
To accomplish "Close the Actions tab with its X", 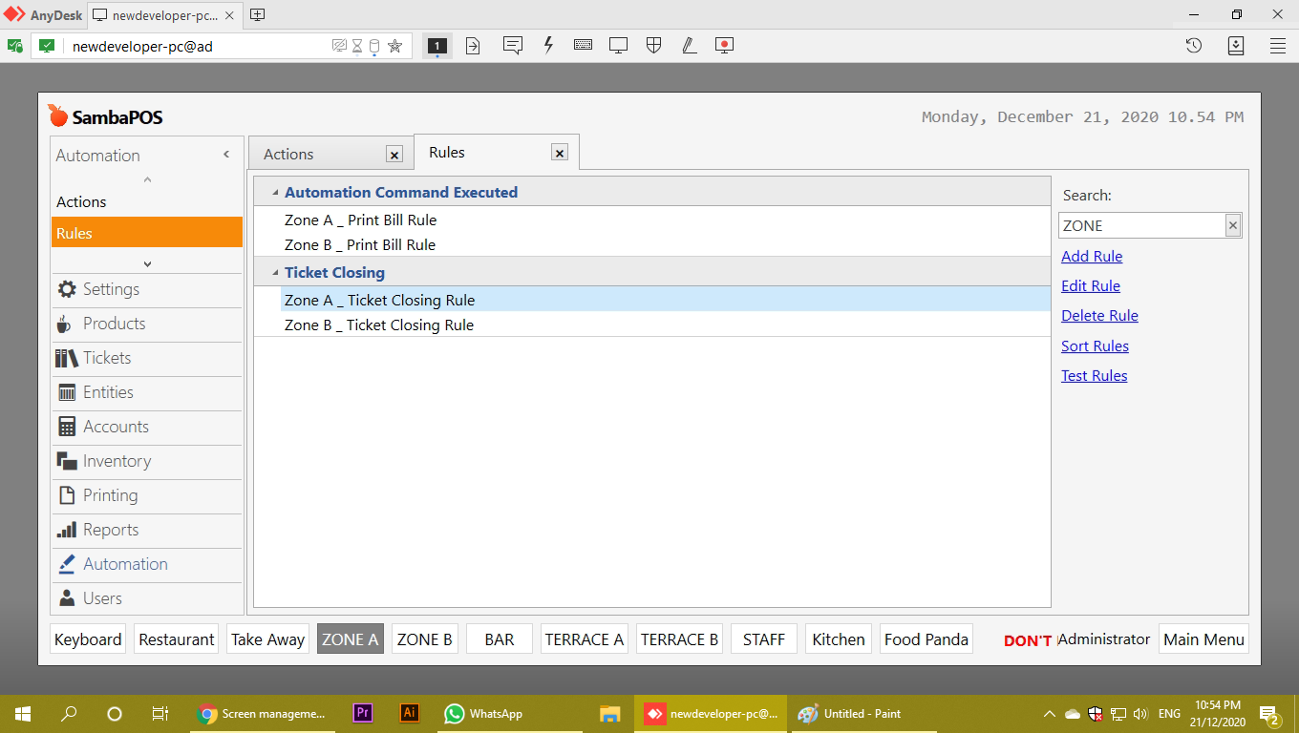I will pyautogui.click(x=394, y=155).
